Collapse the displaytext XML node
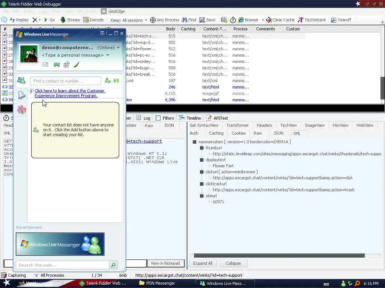Viewport: 385px width, 288px height. click(x=202, y=160)
